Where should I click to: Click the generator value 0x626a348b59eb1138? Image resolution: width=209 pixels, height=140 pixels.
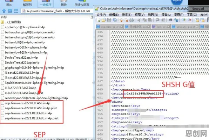coord(144,94)
